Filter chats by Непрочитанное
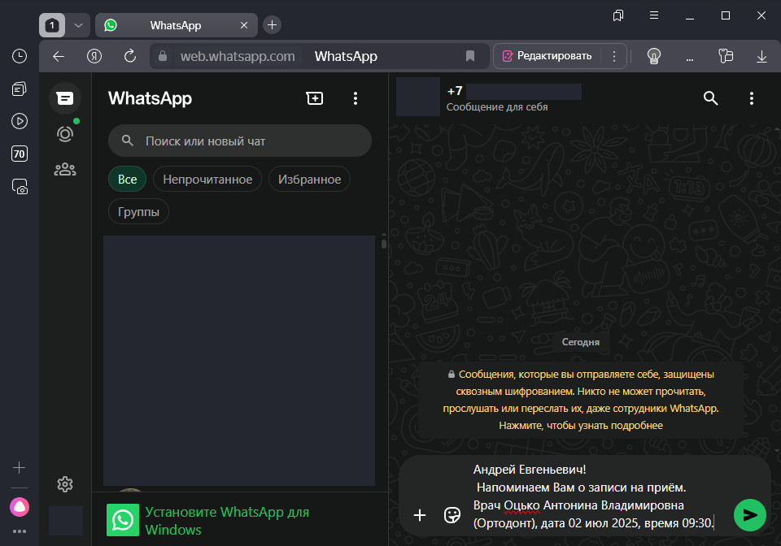This screenshot has height=546, width=781. point(207,180)
